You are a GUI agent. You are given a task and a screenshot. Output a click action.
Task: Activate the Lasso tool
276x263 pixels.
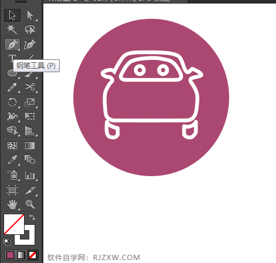click(30, 29)
